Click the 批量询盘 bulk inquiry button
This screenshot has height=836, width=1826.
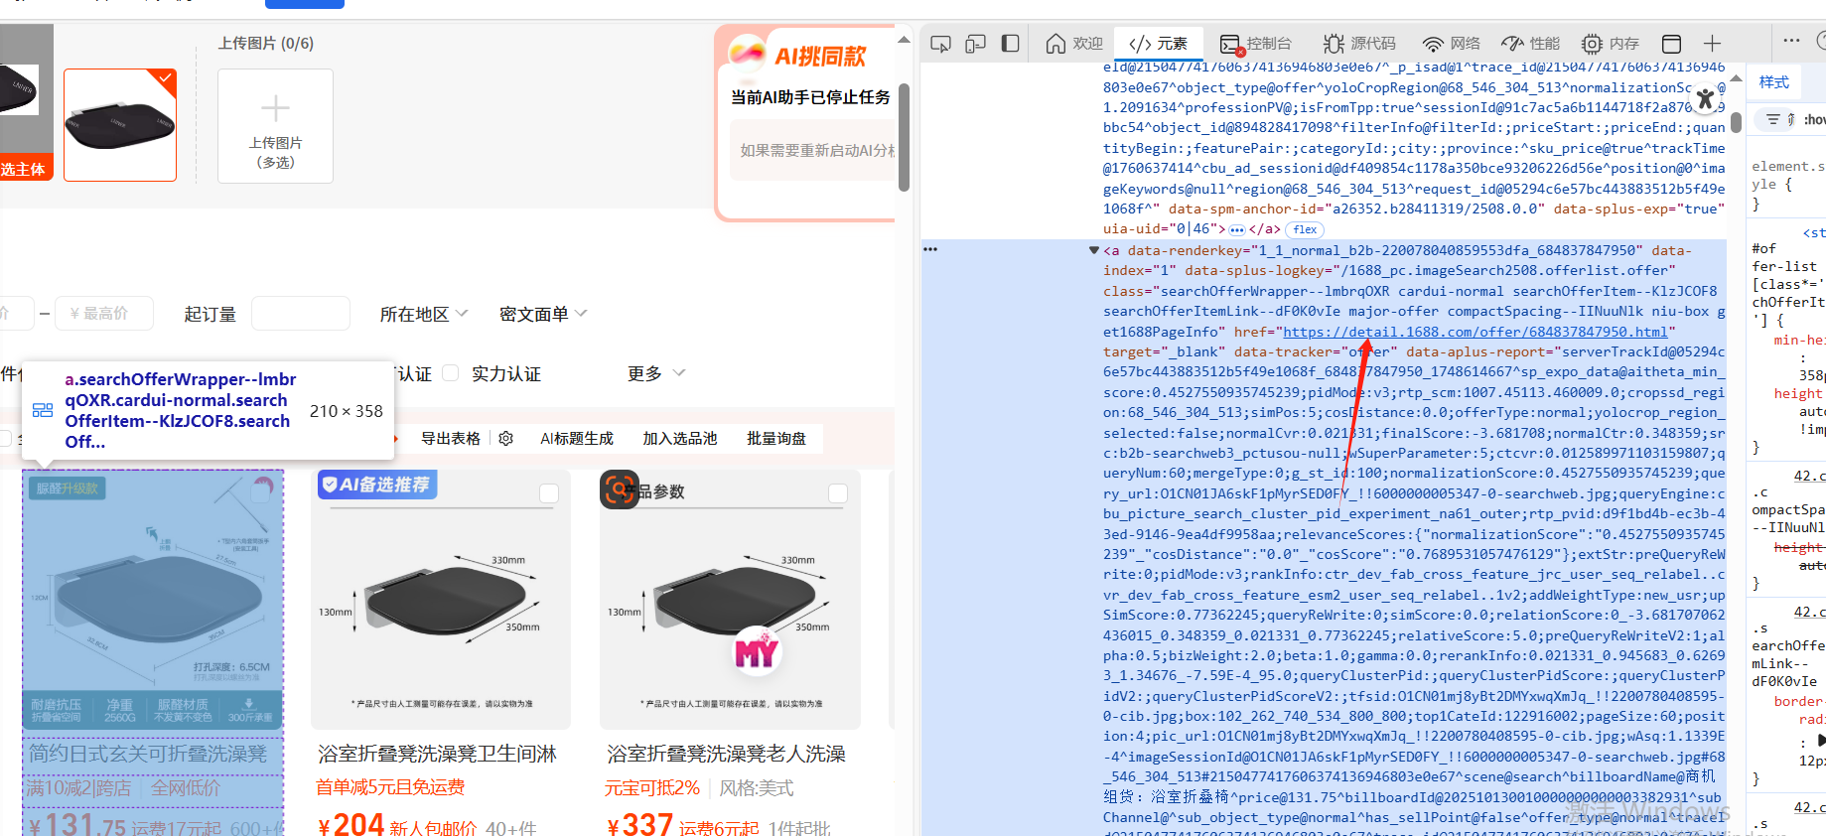(x=776, y=438)
